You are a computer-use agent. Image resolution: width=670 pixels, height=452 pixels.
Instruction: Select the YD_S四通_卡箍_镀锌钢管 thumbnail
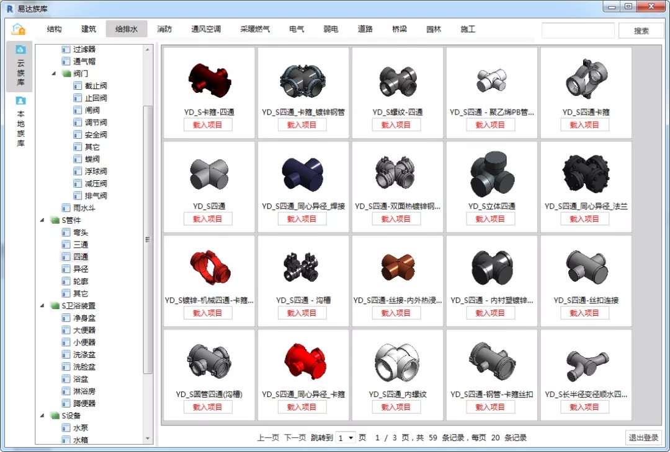[x=303, y=80]
